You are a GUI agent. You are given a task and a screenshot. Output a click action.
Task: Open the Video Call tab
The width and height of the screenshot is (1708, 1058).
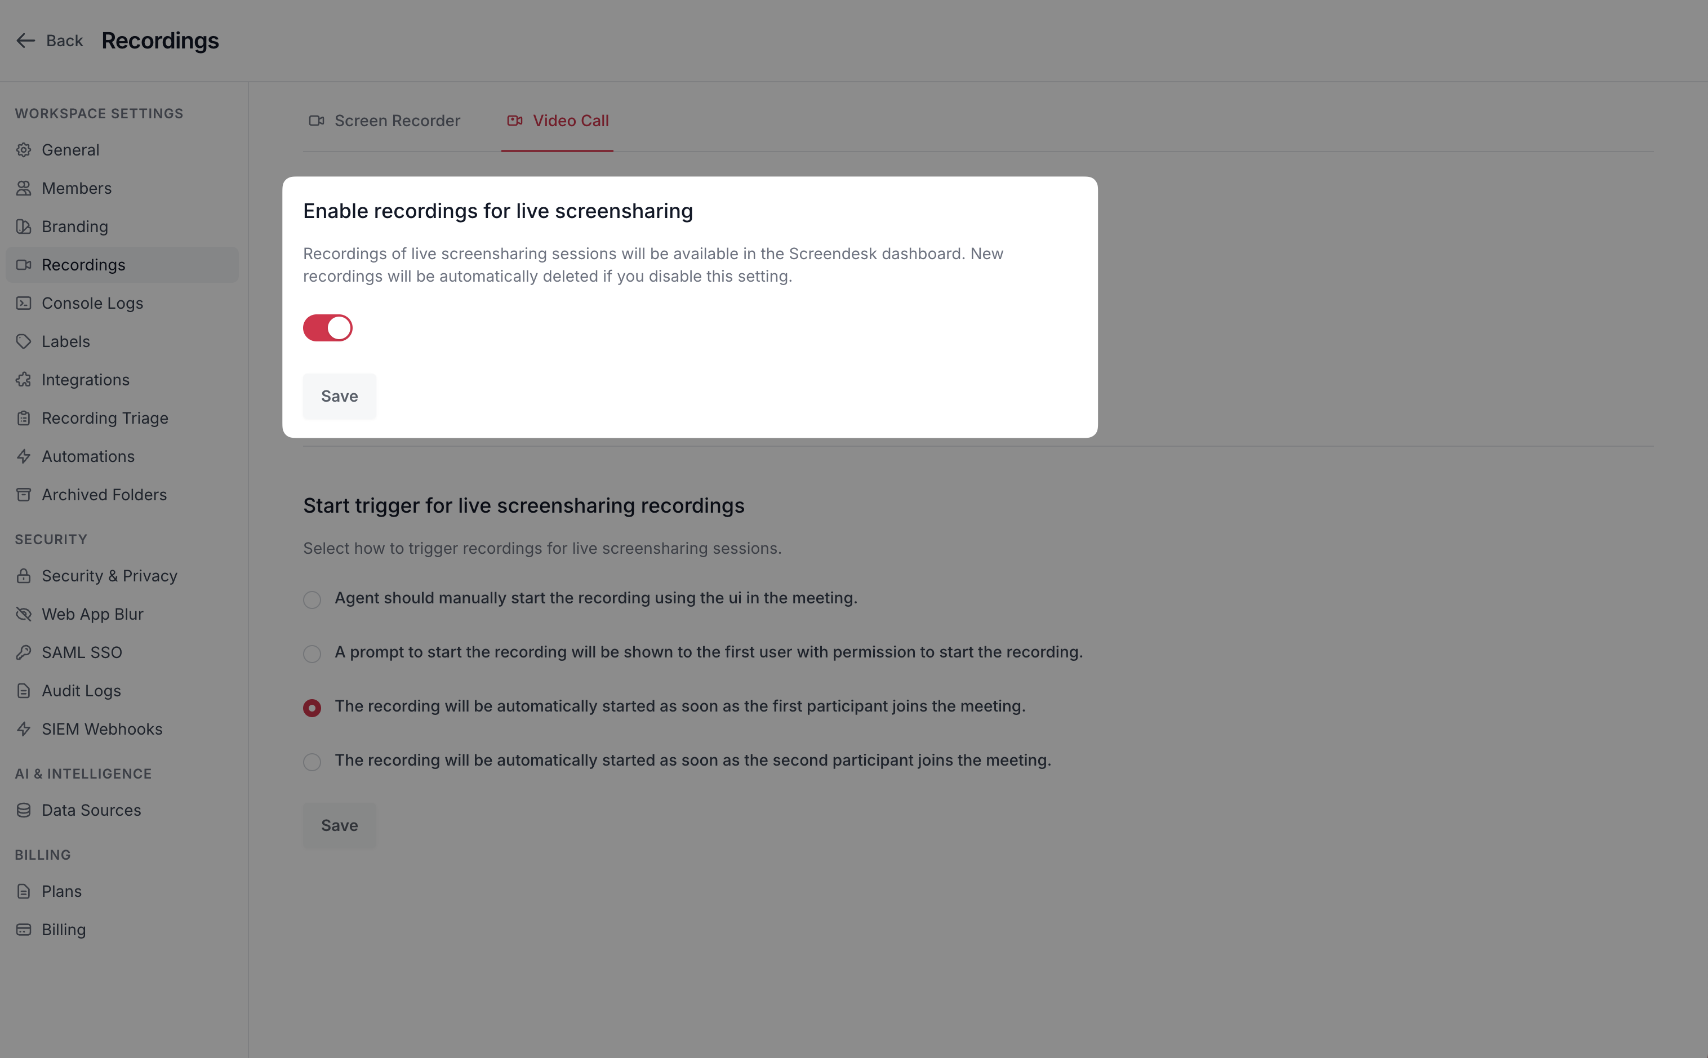click(x=558, y=121)
